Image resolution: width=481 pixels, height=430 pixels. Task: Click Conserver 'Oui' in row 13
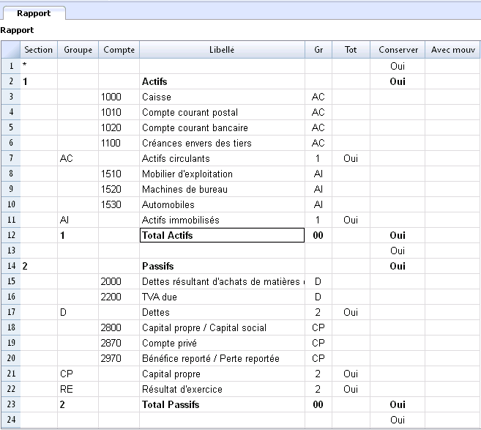point(398,251)
